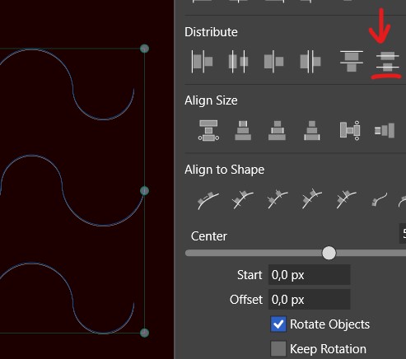Click the fourth Align Size icon
Image resolution: width=406 pixels, height=359 pixels.
click(x=312, y=130)
